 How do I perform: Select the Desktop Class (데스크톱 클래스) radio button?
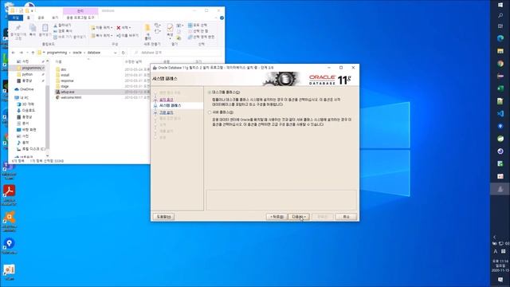[x=210, y=92]
